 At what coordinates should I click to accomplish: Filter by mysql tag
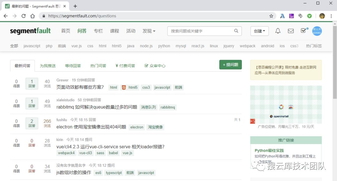tap(181, 46)
